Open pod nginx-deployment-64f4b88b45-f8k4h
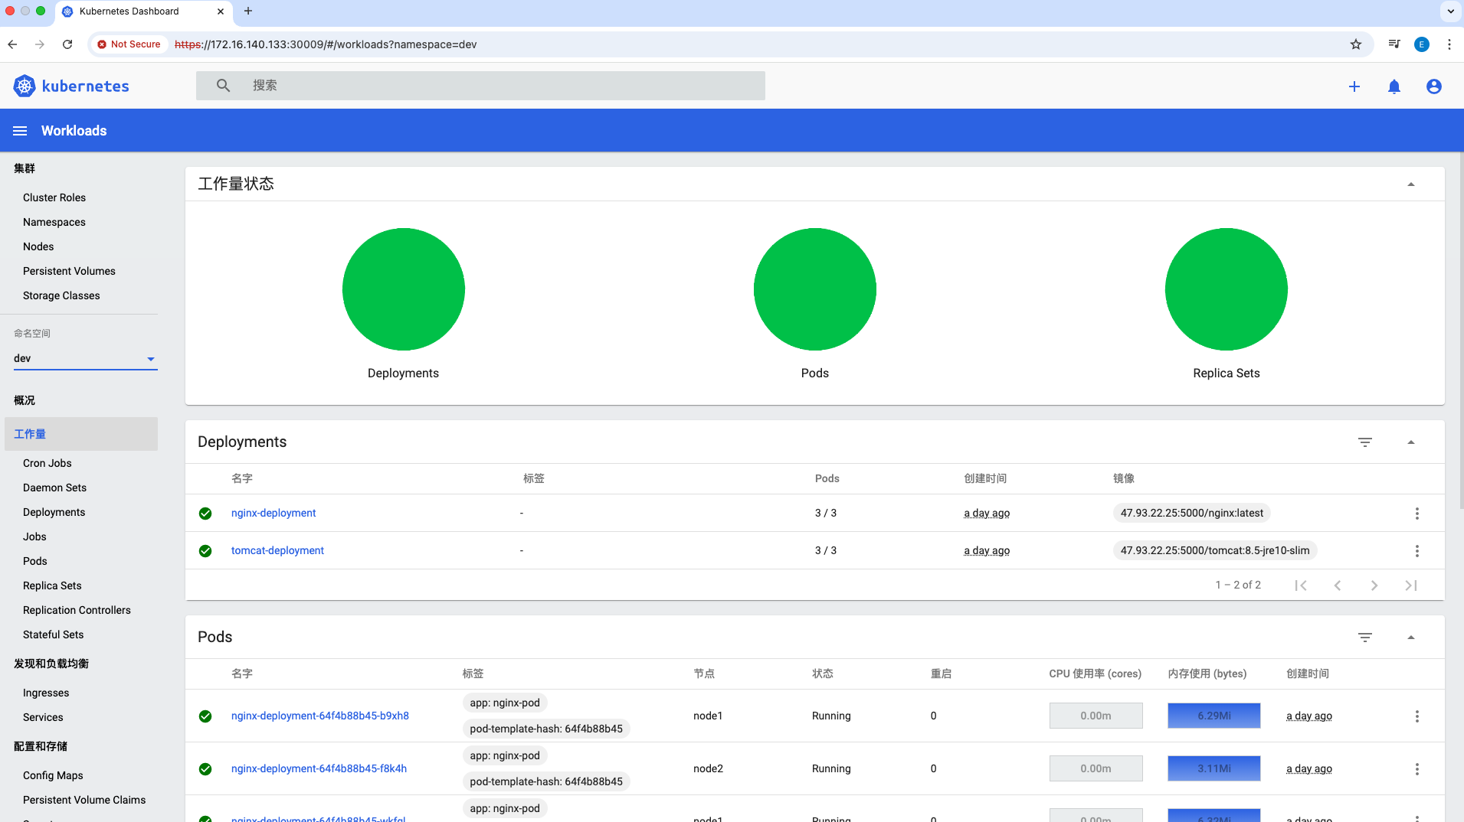Image resolution: width=1464 pixels, height=822 pixels. click(x=319, y=769)
